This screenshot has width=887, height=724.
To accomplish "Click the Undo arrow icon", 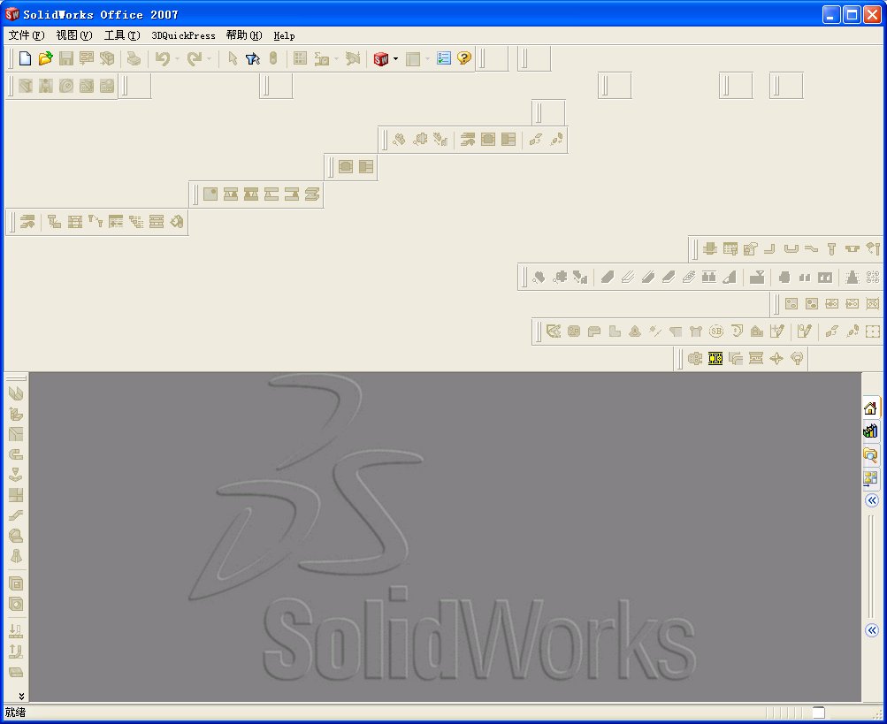I will point(163,58).
